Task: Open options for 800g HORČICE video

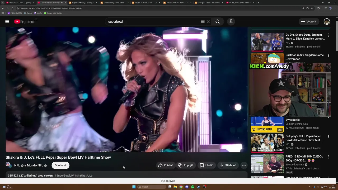Action: point(329,157)
